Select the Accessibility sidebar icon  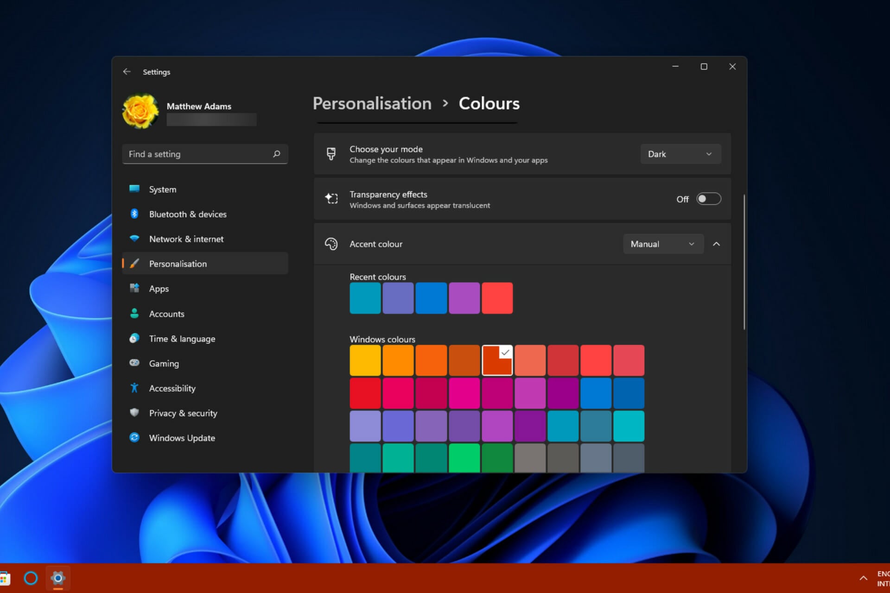(134, 388)
